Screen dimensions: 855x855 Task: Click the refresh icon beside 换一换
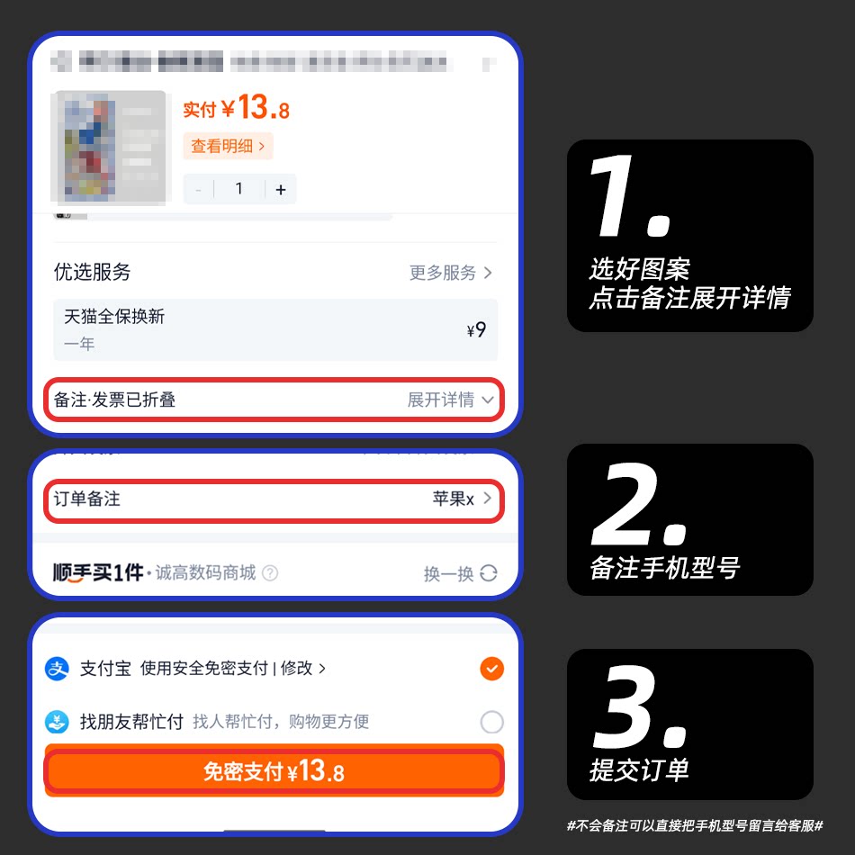[489, 573]
